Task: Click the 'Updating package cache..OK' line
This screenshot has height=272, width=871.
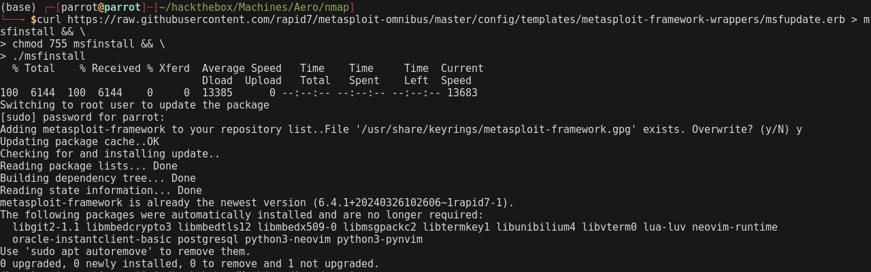Action: point(80,141)
